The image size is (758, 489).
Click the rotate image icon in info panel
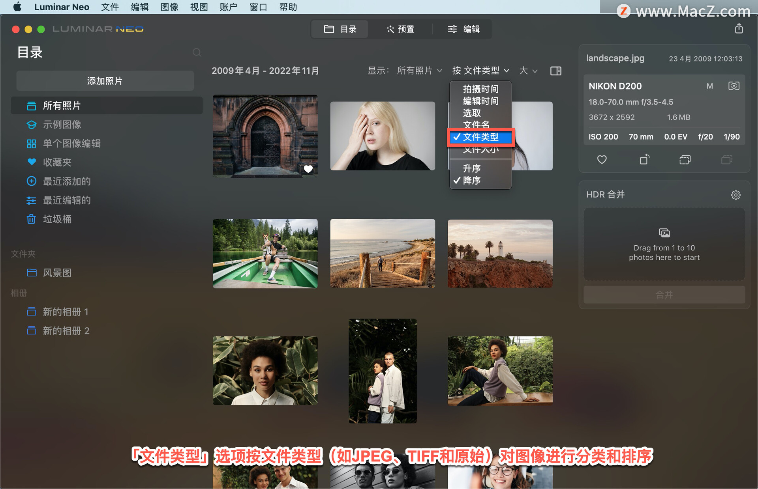[x=644, y=159]
